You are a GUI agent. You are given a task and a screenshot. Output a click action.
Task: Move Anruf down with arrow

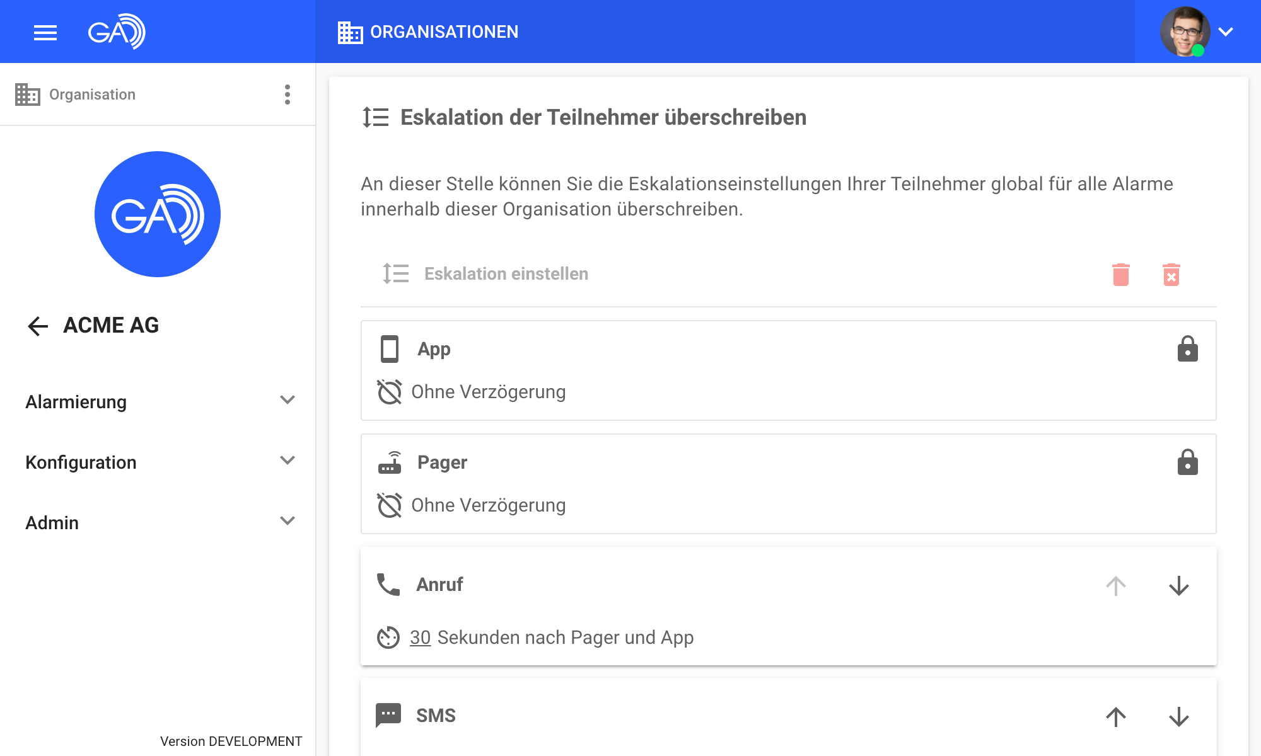coord(1178,586)
